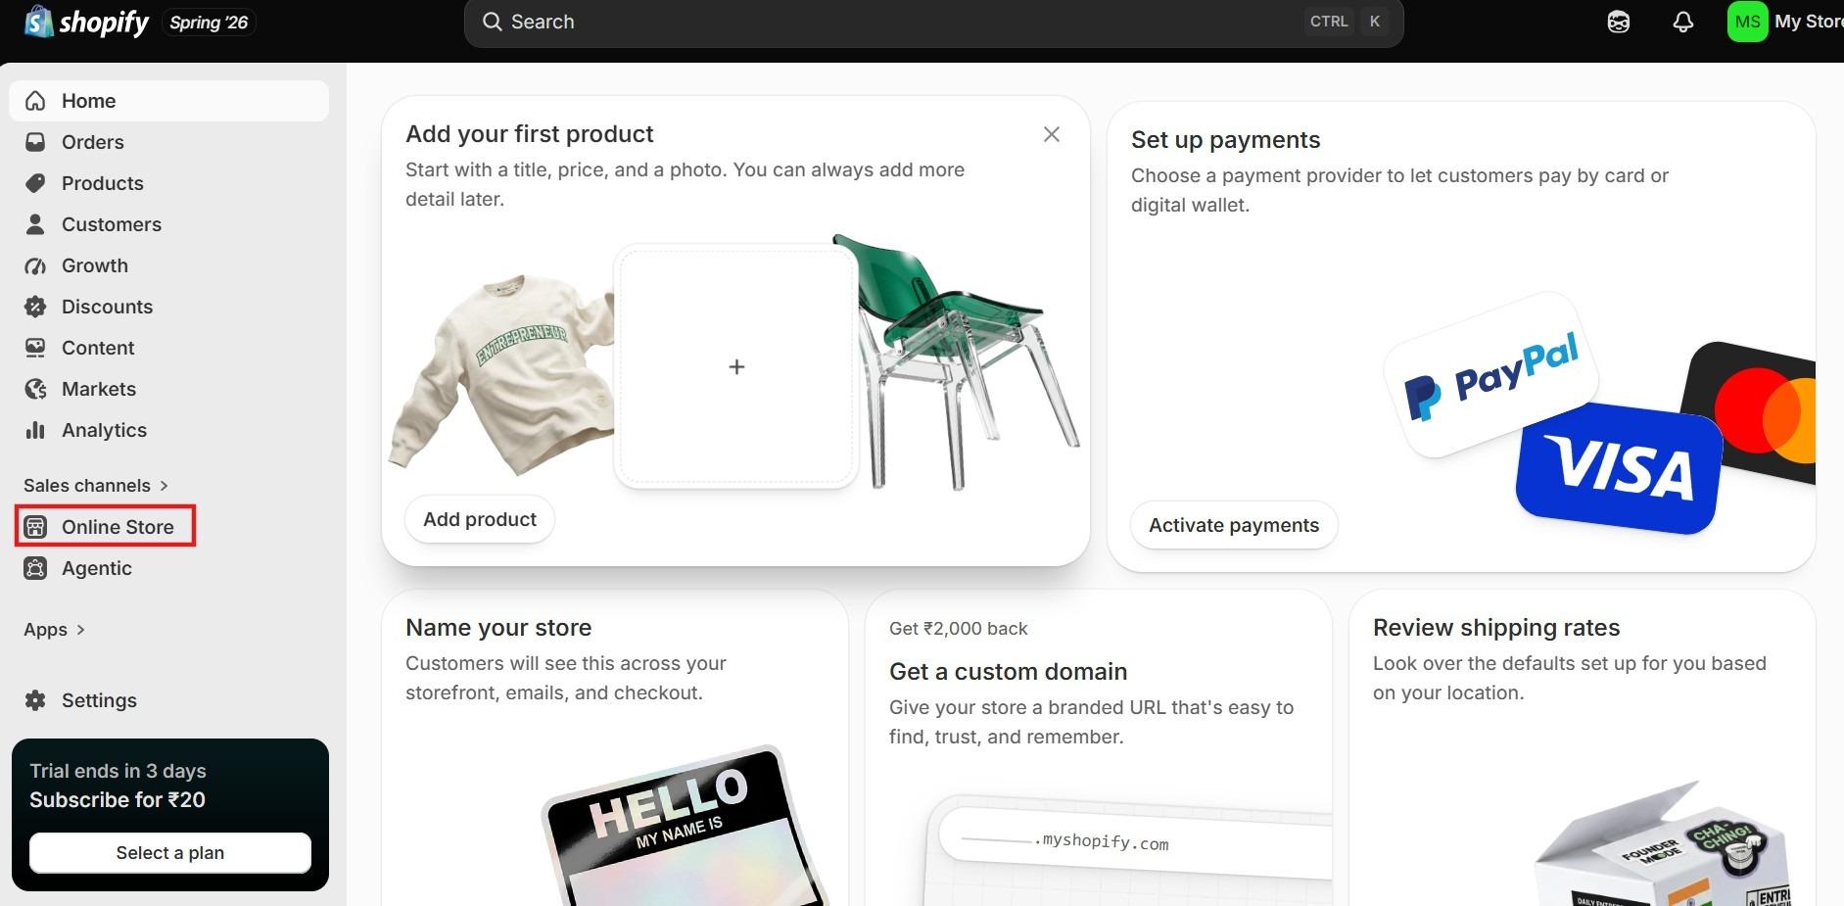Open the Markets section

[169, 389]
